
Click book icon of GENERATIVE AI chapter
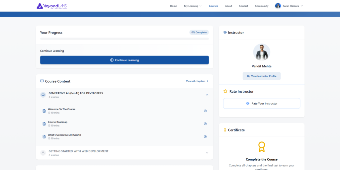click(43, 95)
